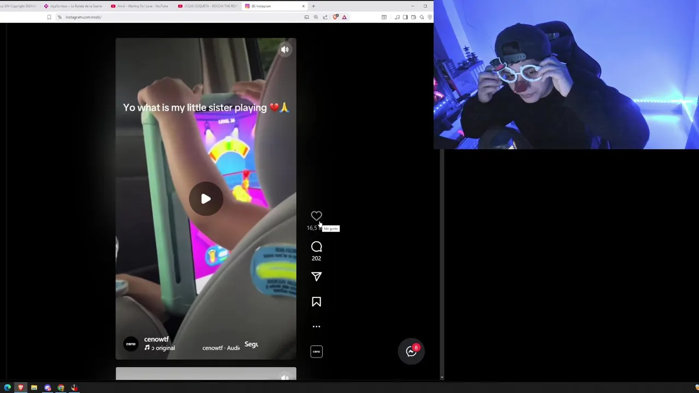This screenshot has width=699, height=393.
Task: Open a new browser tab
Action: pyautogui.click(x=313, y=6)
